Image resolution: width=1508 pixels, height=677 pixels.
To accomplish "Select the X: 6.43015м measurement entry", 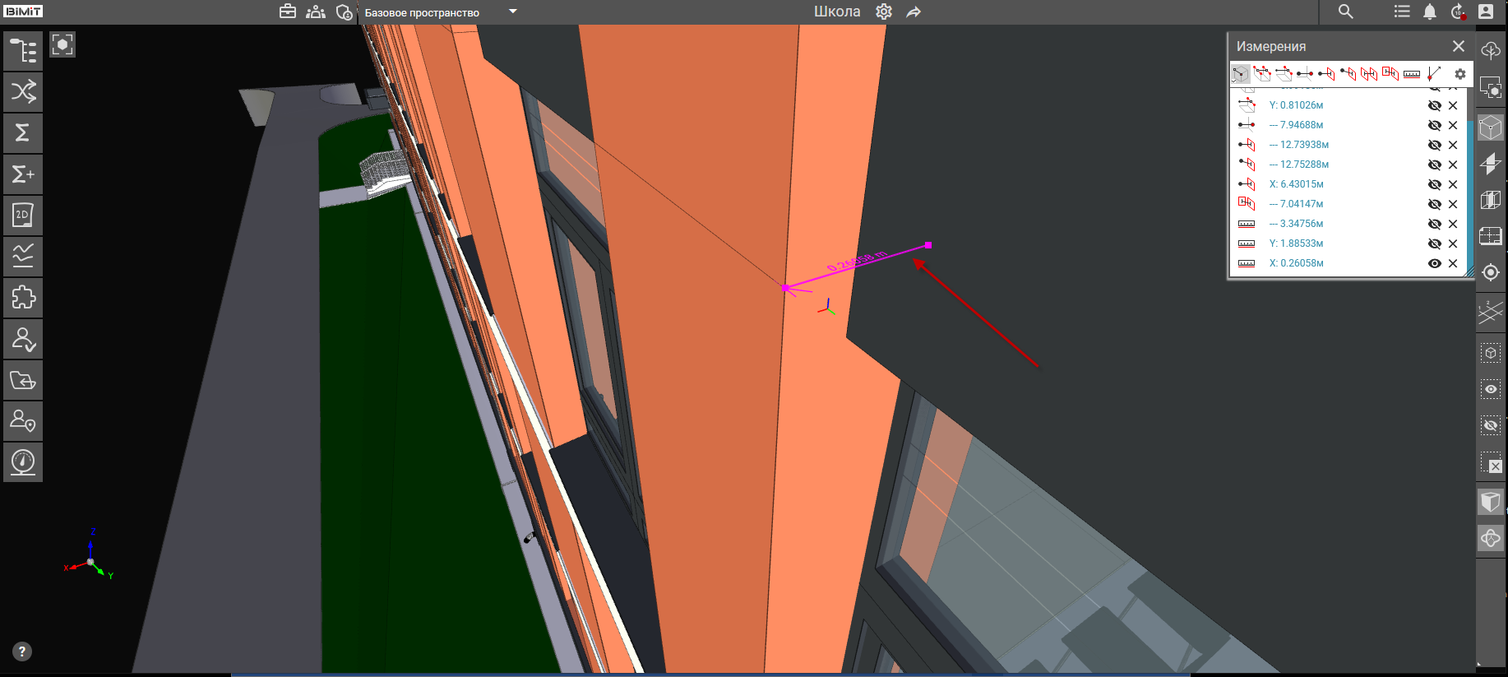I will pos(1296,184).
